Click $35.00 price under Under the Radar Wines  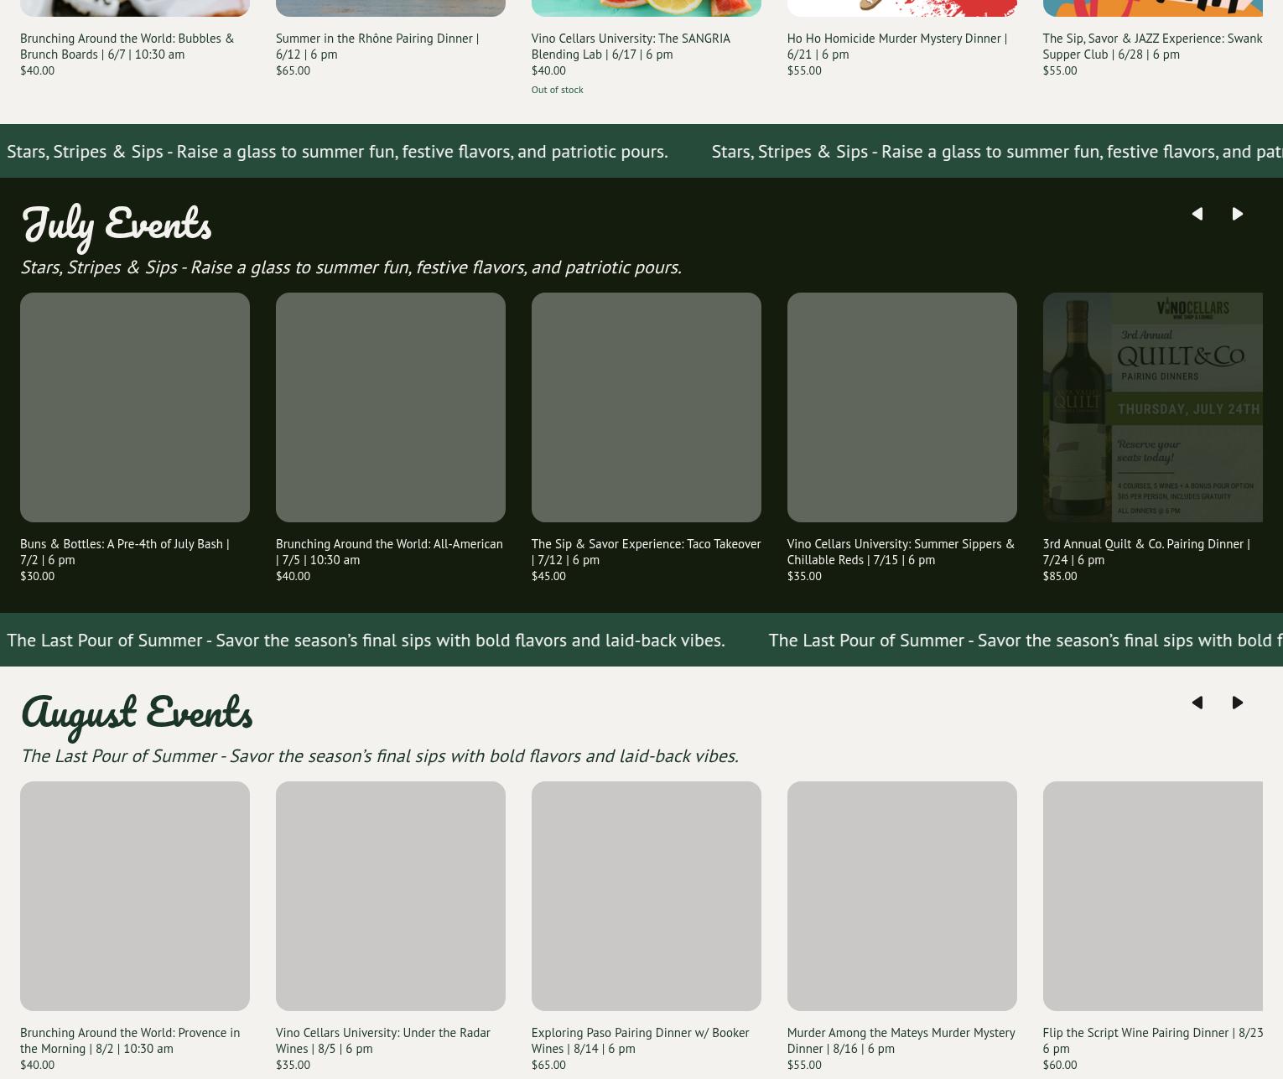click(x=293, y=1065)
